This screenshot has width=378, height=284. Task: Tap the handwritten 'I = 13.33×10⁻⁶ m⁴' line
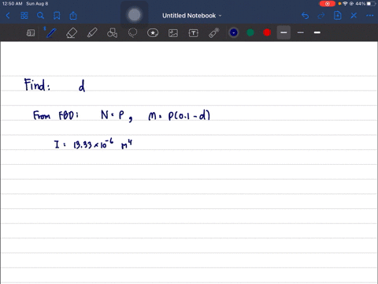tap(94, 144)
